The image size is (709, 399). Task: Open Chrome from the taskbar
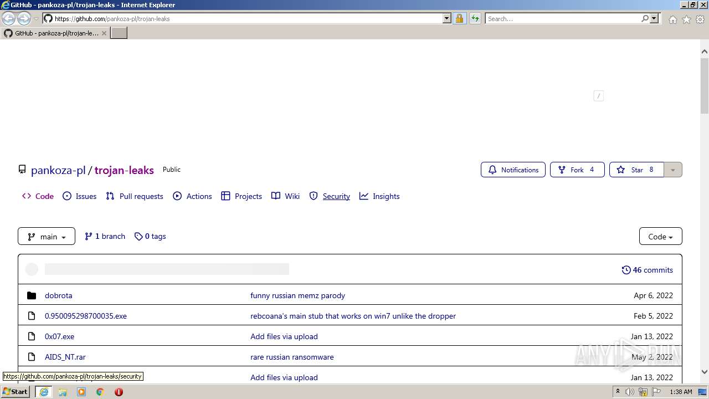[100, 392]
